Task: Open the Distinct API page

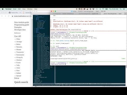Action: click(19, 60)
